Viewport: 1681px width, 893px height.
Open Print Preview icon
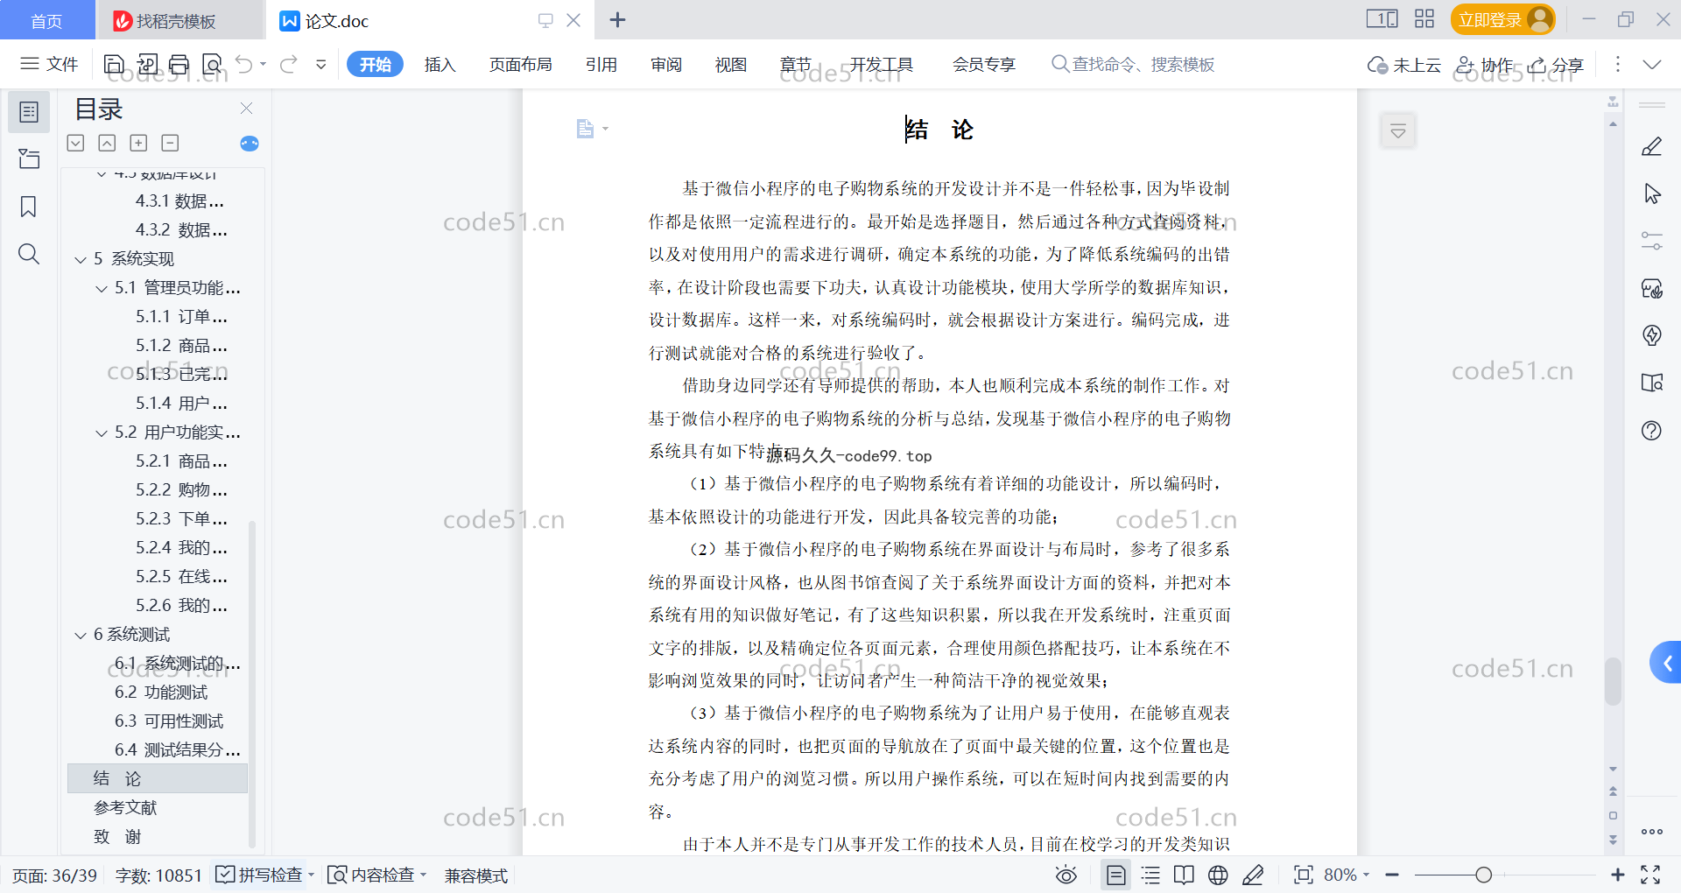point(212,64)
